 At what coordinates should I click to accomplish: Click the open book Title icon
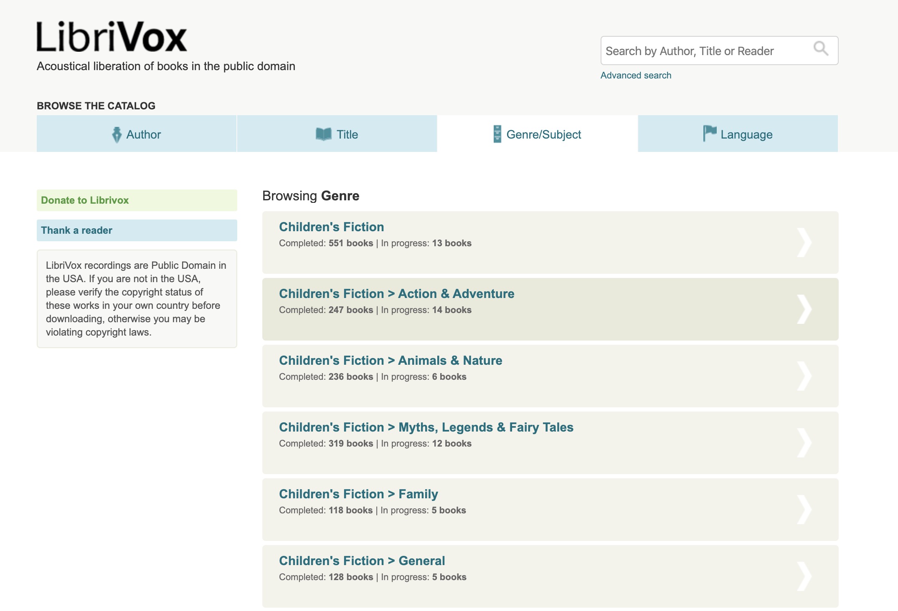(x=323, y=134)
